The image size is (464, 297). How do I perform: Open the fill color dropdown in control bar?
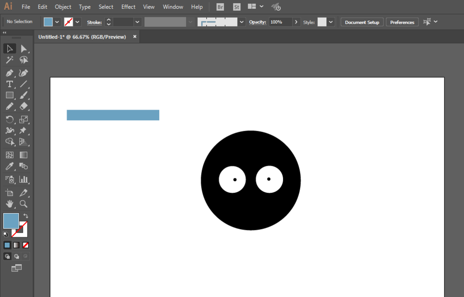point(57,22)
